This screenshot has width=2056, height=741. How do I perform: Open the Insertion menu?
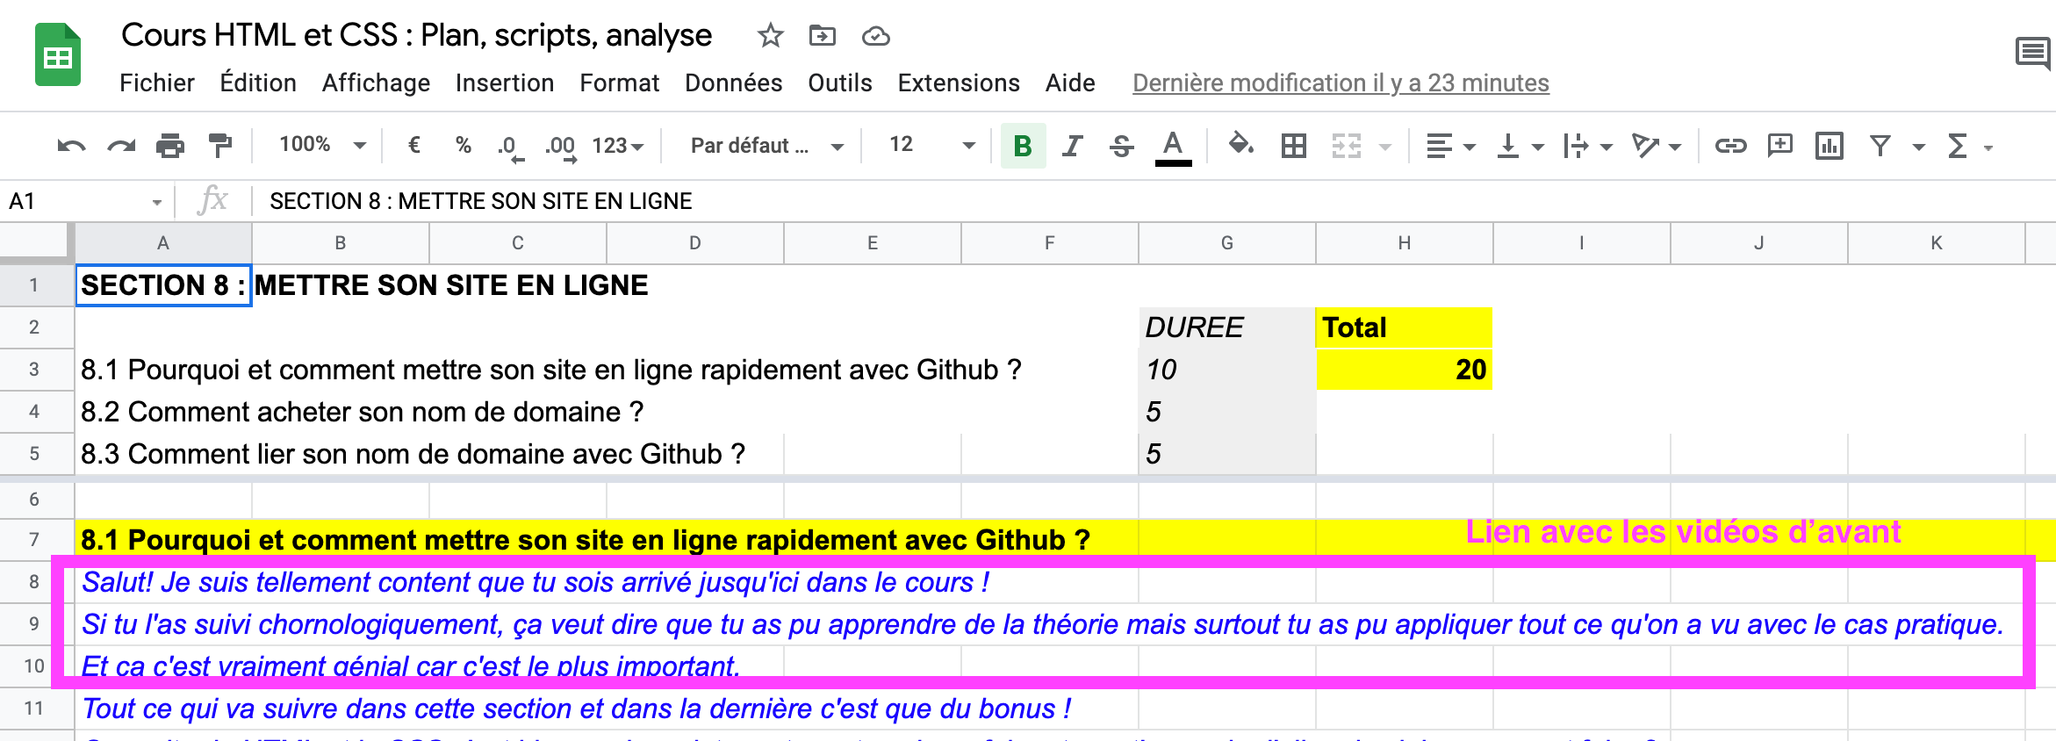click(505, 83)
